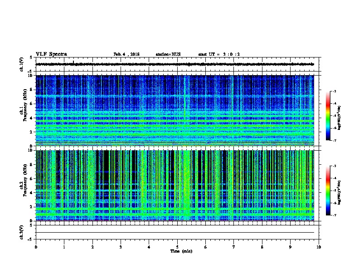The width and height of the screenshot is (359, 277).
Task: Click the "Time (min)" axis label
Action: coord(181,251)
